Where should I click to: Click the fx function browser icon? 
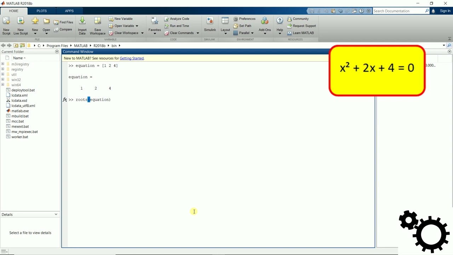(65, 100)
